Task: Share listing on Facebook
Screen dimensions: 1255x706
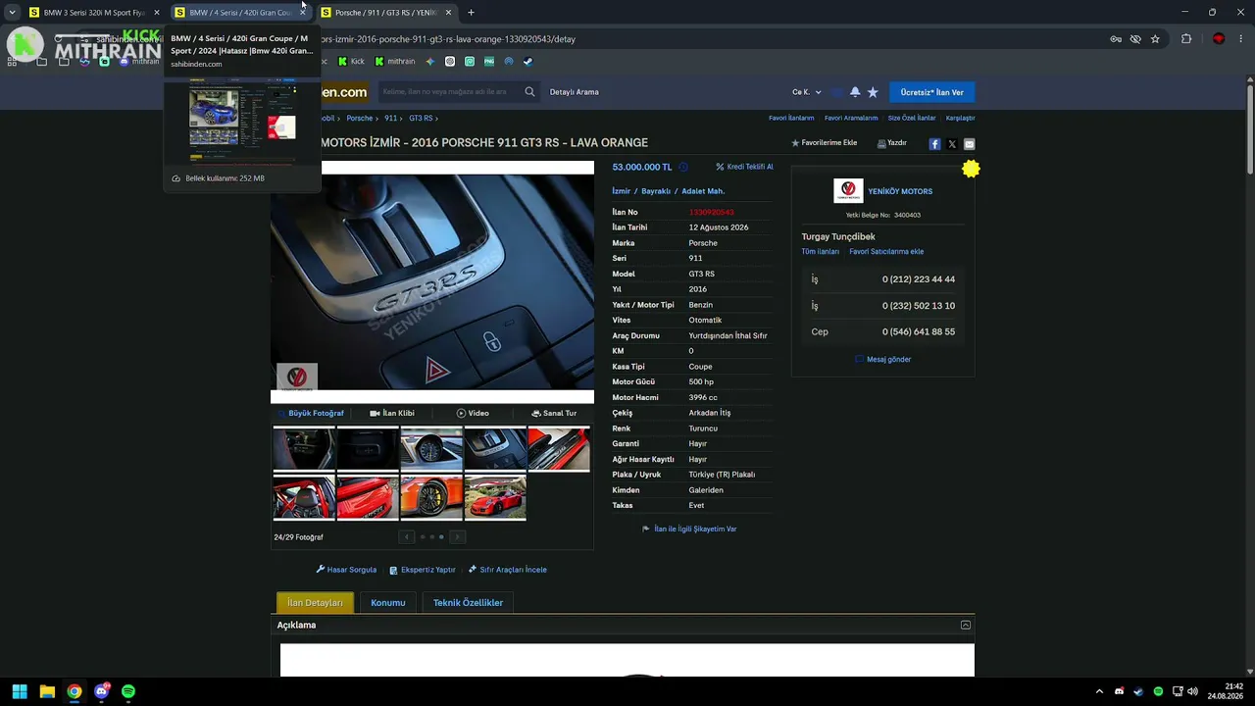Action: point(934,144)
